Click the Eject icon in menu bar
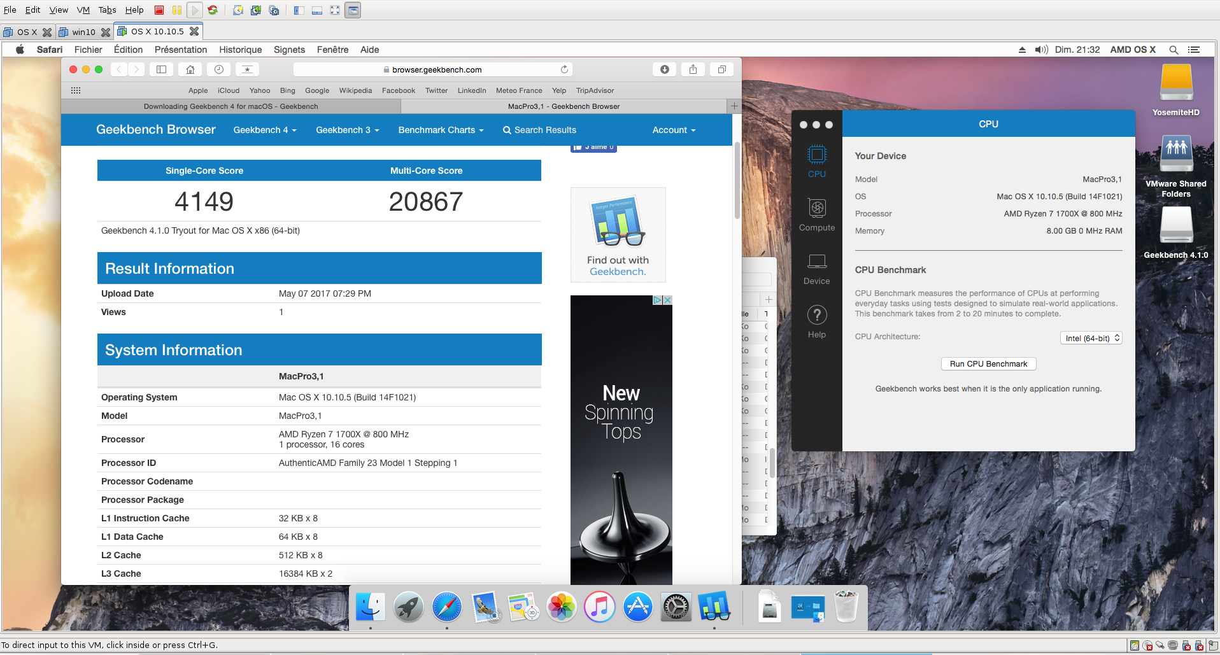This screenshot has width=1220, height=655. tap(1022, 50)
